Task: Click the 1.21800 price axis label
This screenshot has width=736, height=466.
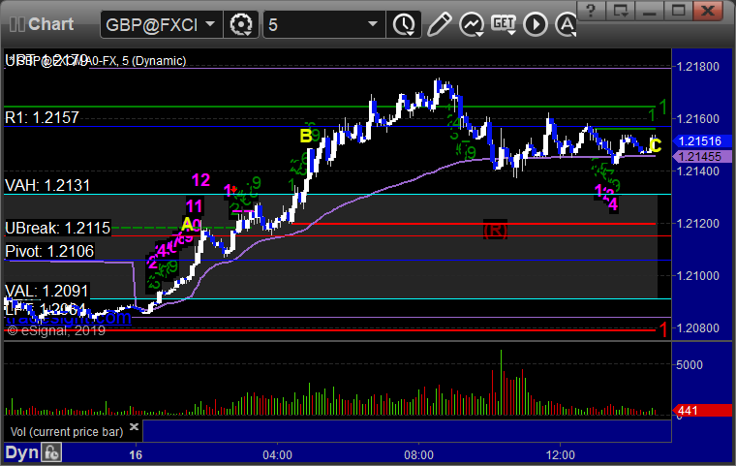Action: tap(697, 67)
